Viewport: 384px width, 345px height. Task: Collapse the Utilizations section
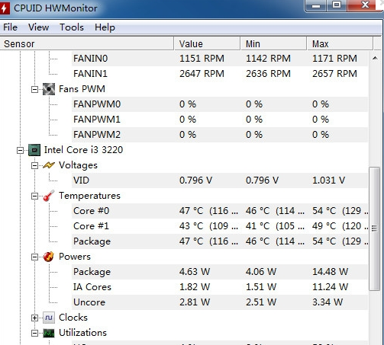pyautogui.click(x=34, y=333)
